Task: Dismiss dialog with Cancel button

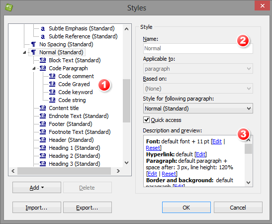Action: pyautogui.click(x=238, y=208)
